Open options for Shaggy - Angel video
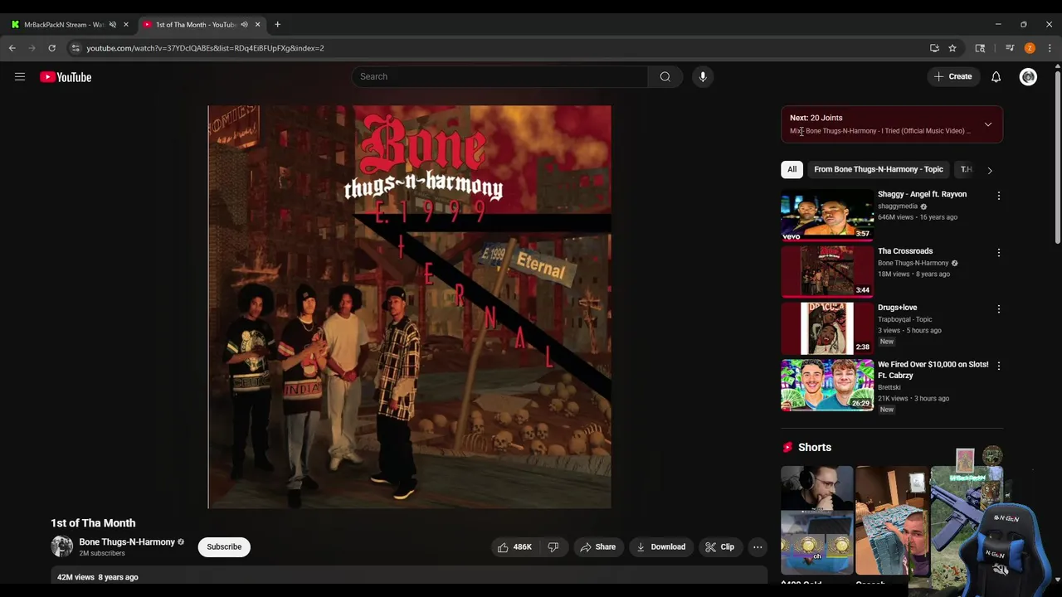 pyautogui.click(x=998, y=196)
